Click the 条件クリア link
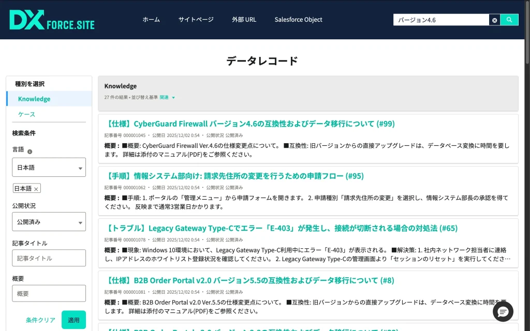This screenshot has width=530, height=331. click(x=40, y=320)
